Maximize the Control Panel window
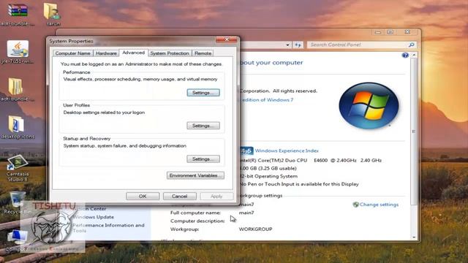This screenshot has width=468, height=263. pos(390,32)
